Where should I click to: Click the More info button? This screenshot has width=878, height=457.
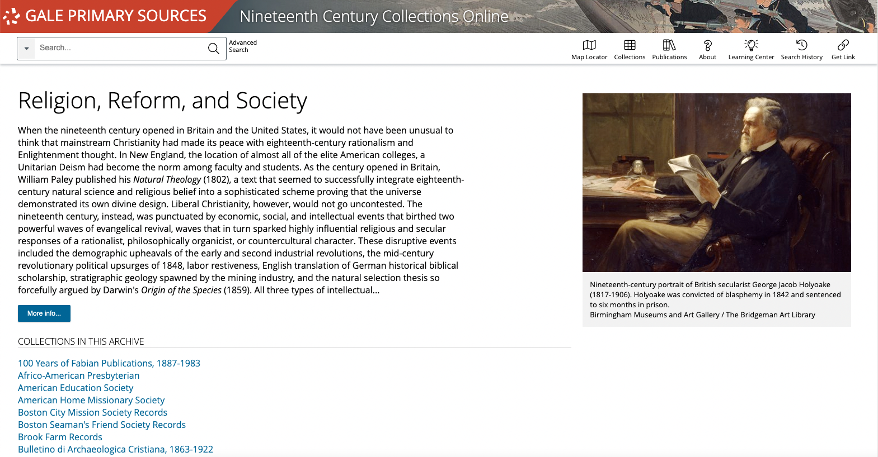coord(44,313)
